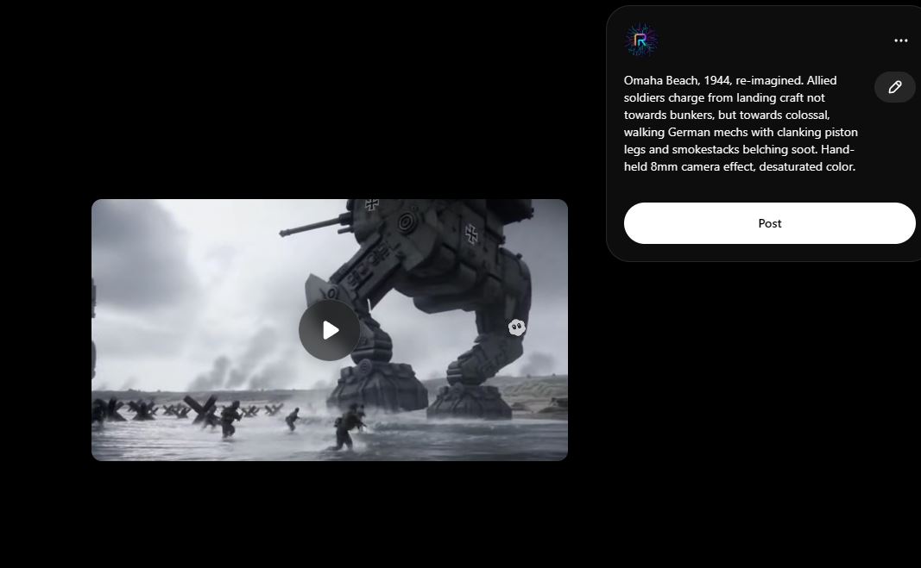Click the "Hand-held 8mm camera effect" prompt line
This screenshot has width=921, height=568.
click(739, 166)
